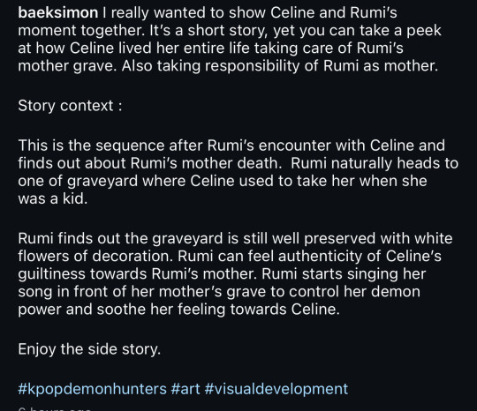Tap the #art hashtag

click(185, 389)
